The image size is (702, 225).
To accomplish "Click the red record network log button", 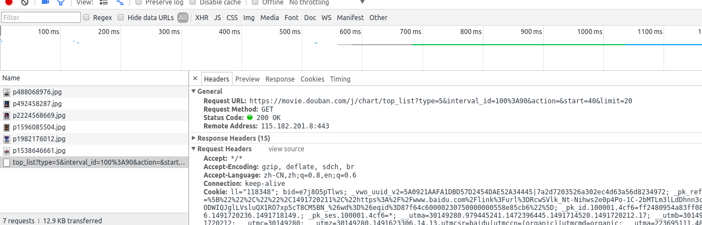I will (9, 2).
